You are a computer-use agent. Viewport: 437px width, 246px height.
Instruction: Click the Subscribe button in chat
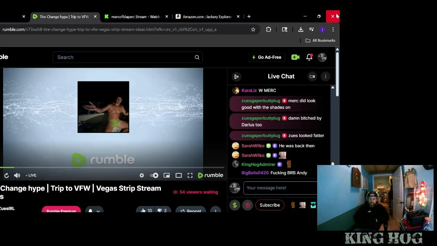(270, 205)
